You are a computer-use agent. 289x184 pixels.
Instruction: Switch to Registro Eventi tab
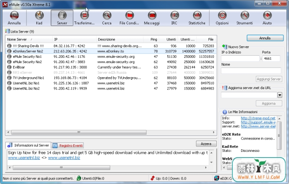click(68, 146)
